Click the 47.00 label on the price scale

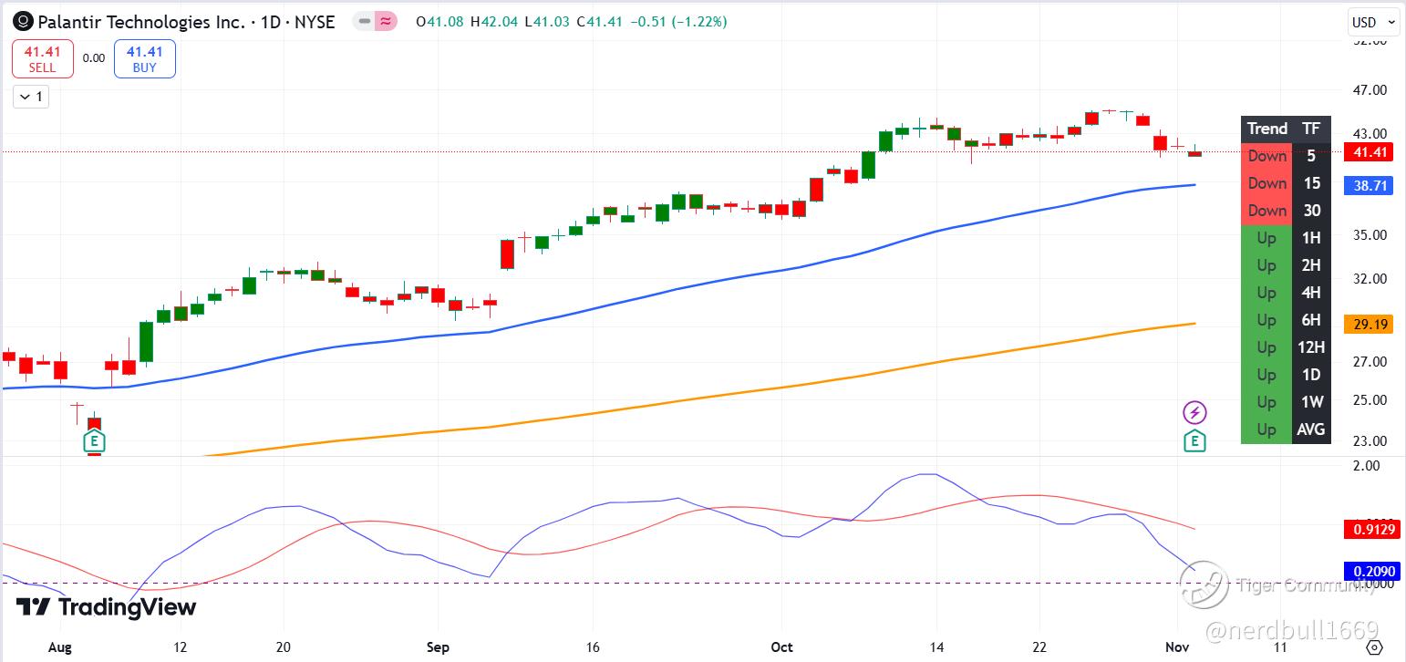click(x=1370, y=90)
